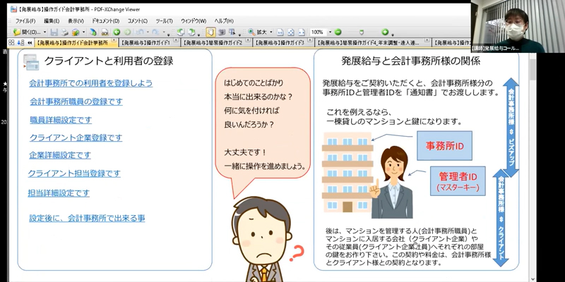This screenshot has height=282, width=565.
Task: Rotate page clockwise icon
Action: 191,32
